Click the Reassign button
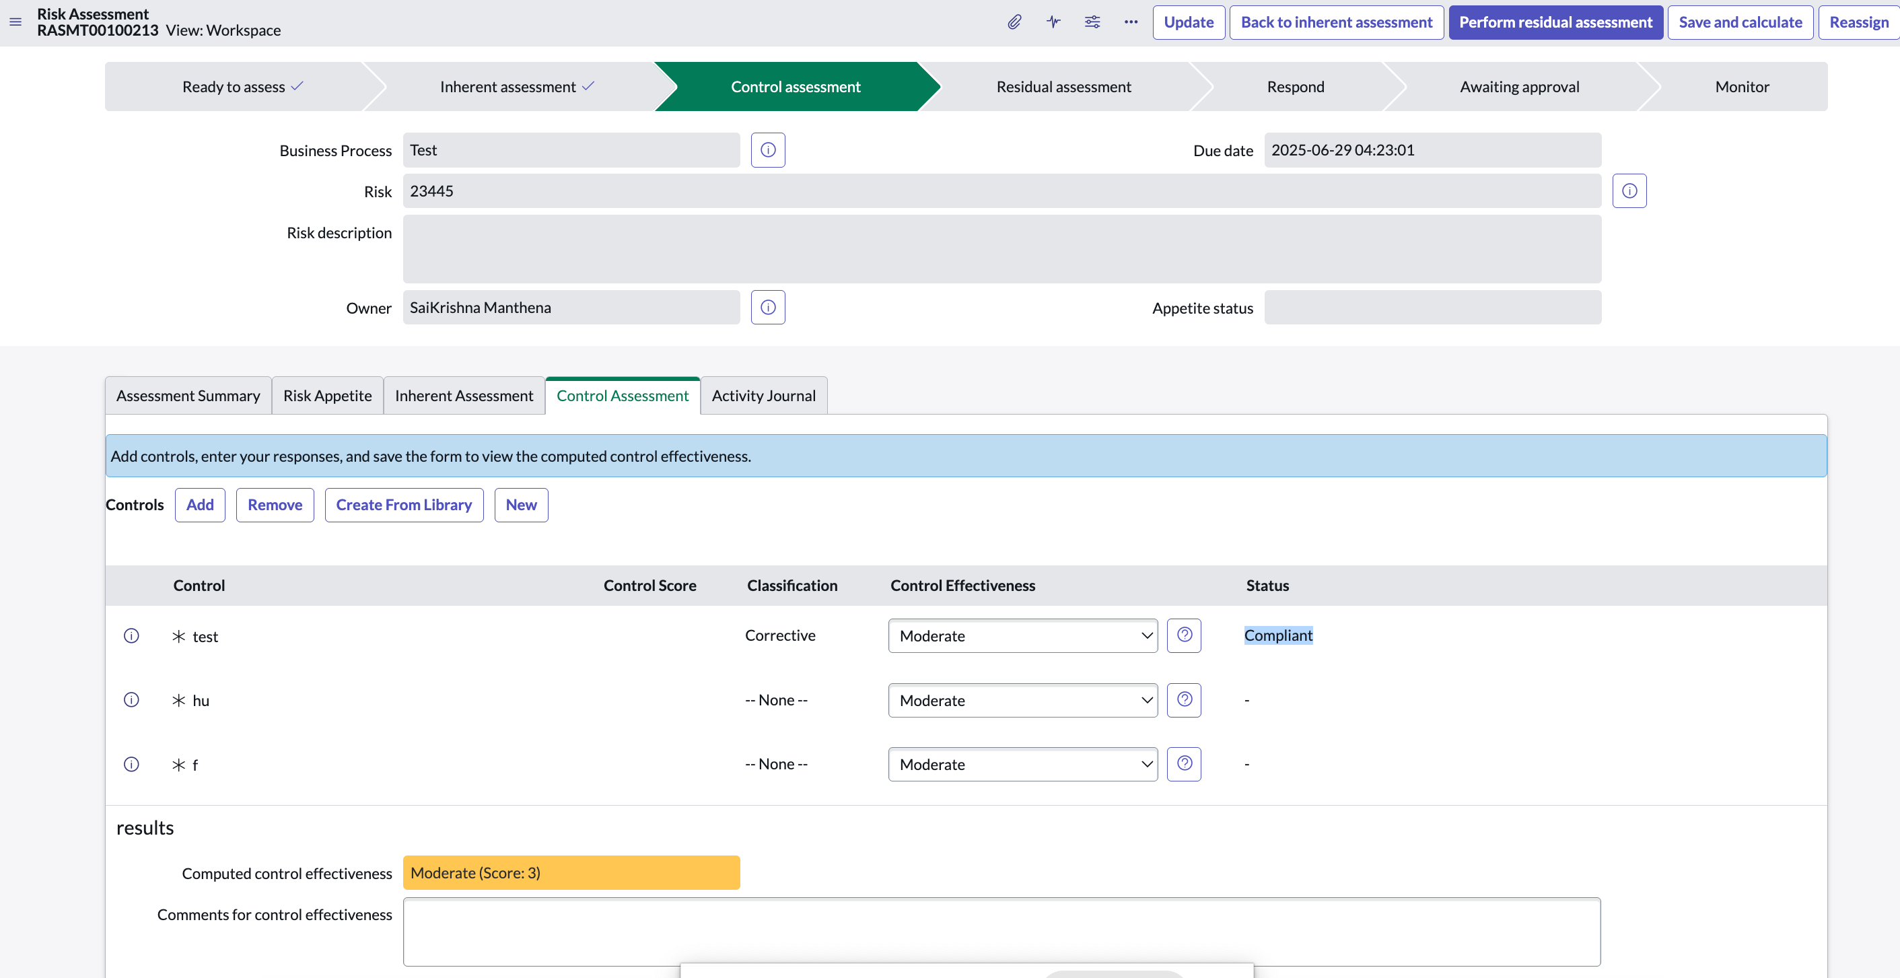 (1859, 22)
